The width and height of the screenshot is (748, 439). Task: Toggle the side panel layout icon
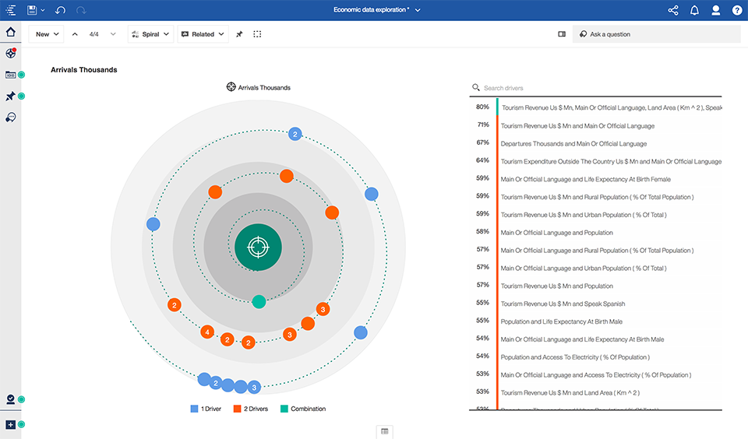(562, 34)
